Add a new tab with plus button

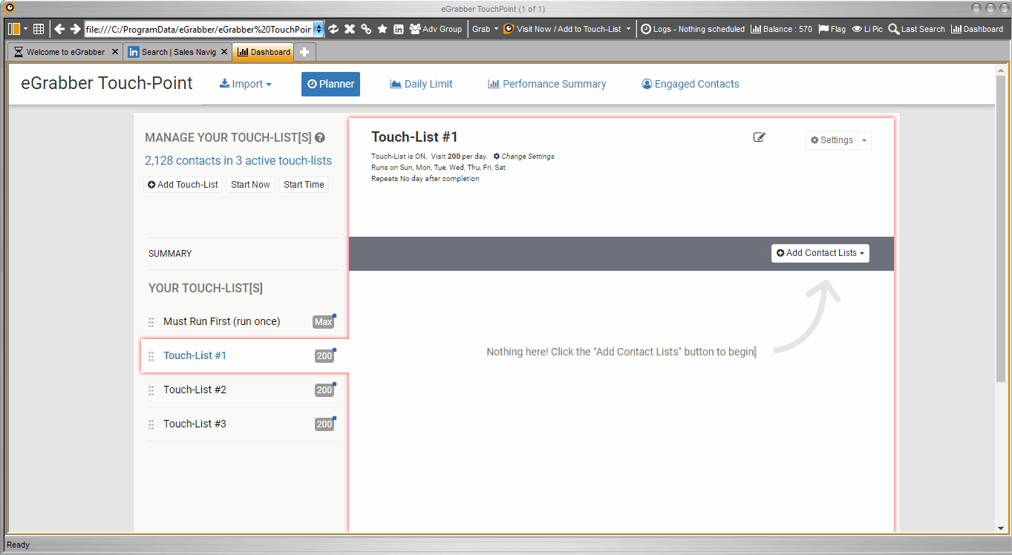coord(305,52)
